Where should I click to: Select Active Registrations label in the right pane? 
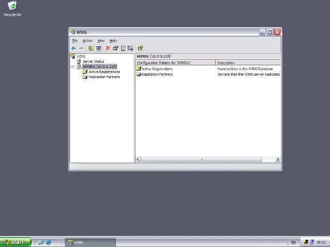pyautogui.click(x=157, y=68)
